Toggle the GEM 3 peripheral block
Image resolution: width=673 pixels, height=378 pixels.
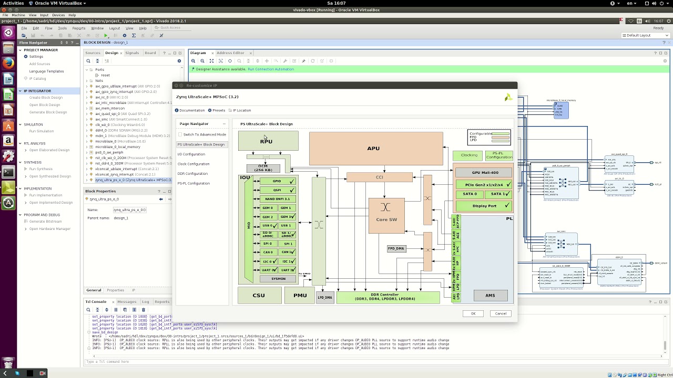tap(286, 216)
